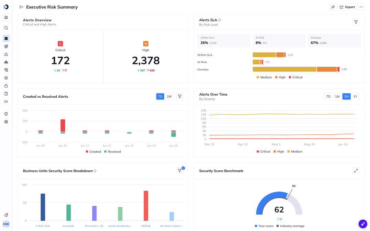Open the attack path icon in sidebar

6,62
